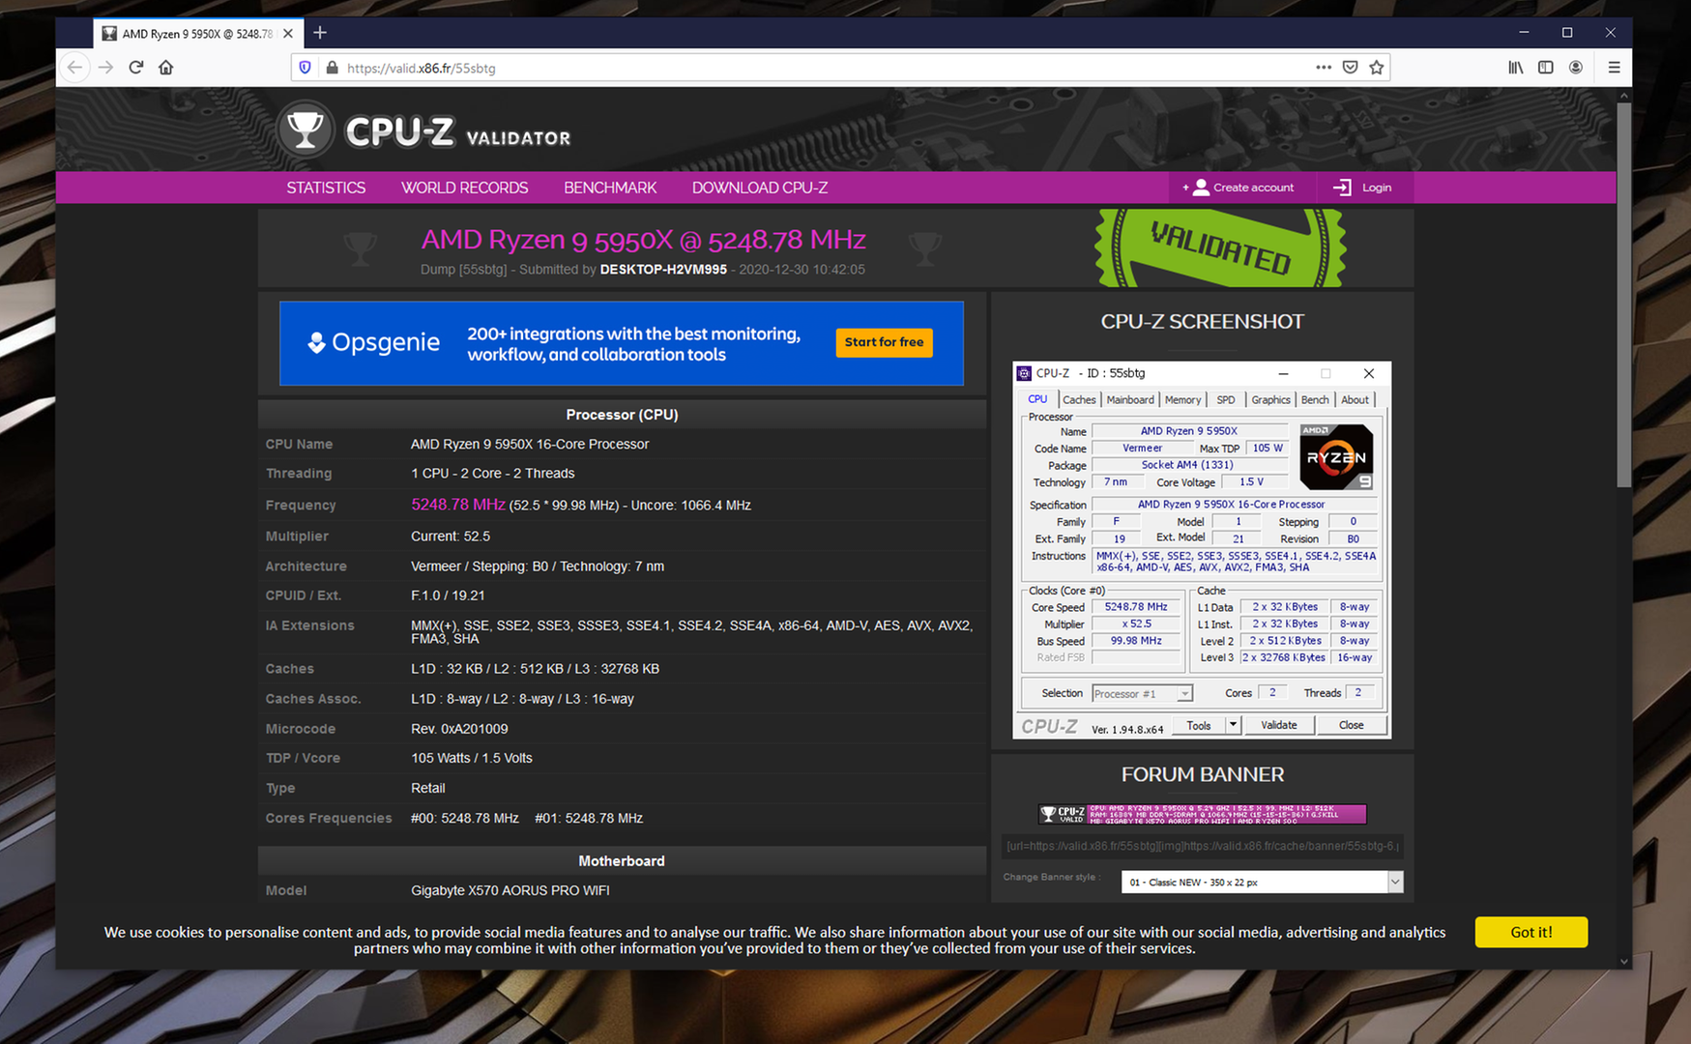The image size is (1691, 1044).
Task: Click the Bench tab in CPU-Z screenshot
Action: (x=1315, y=400)
